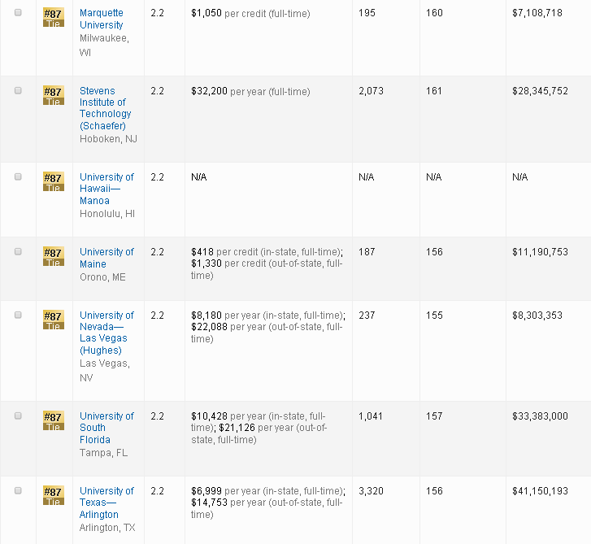Select the Stevens Institute of Technology checkbox
Image resolution: width=591 pixels, height=544 pixels.
coord(18,91)
